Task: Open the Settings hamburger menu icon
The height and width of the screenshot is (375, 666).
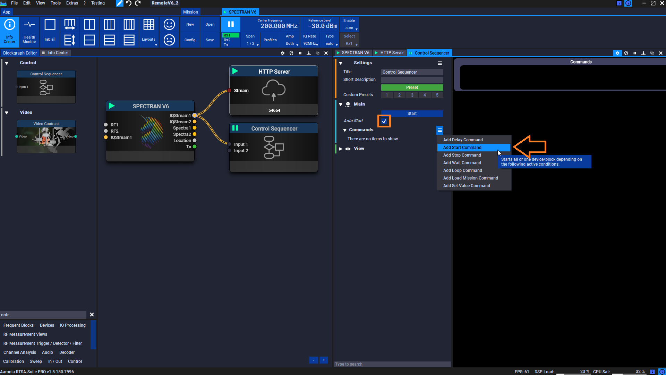Action: pos(440,63)
